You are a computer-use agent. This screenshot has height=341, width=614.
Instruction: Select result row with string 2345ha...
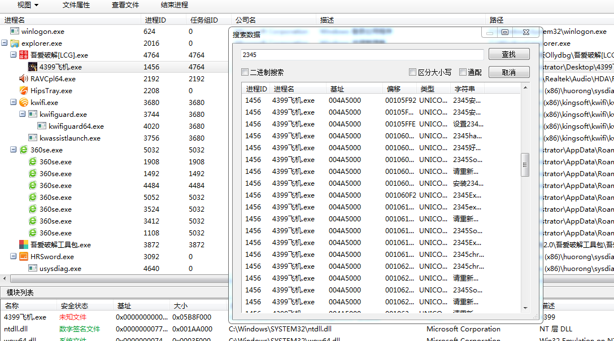pos(381,136)
